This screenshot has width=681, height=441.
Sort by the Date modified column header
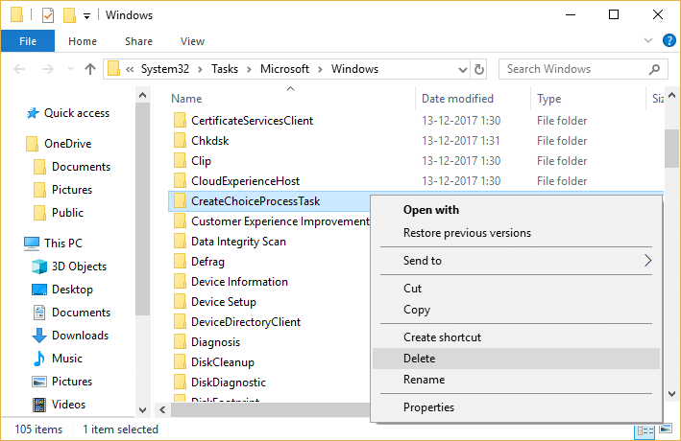(x=457, y=99)
